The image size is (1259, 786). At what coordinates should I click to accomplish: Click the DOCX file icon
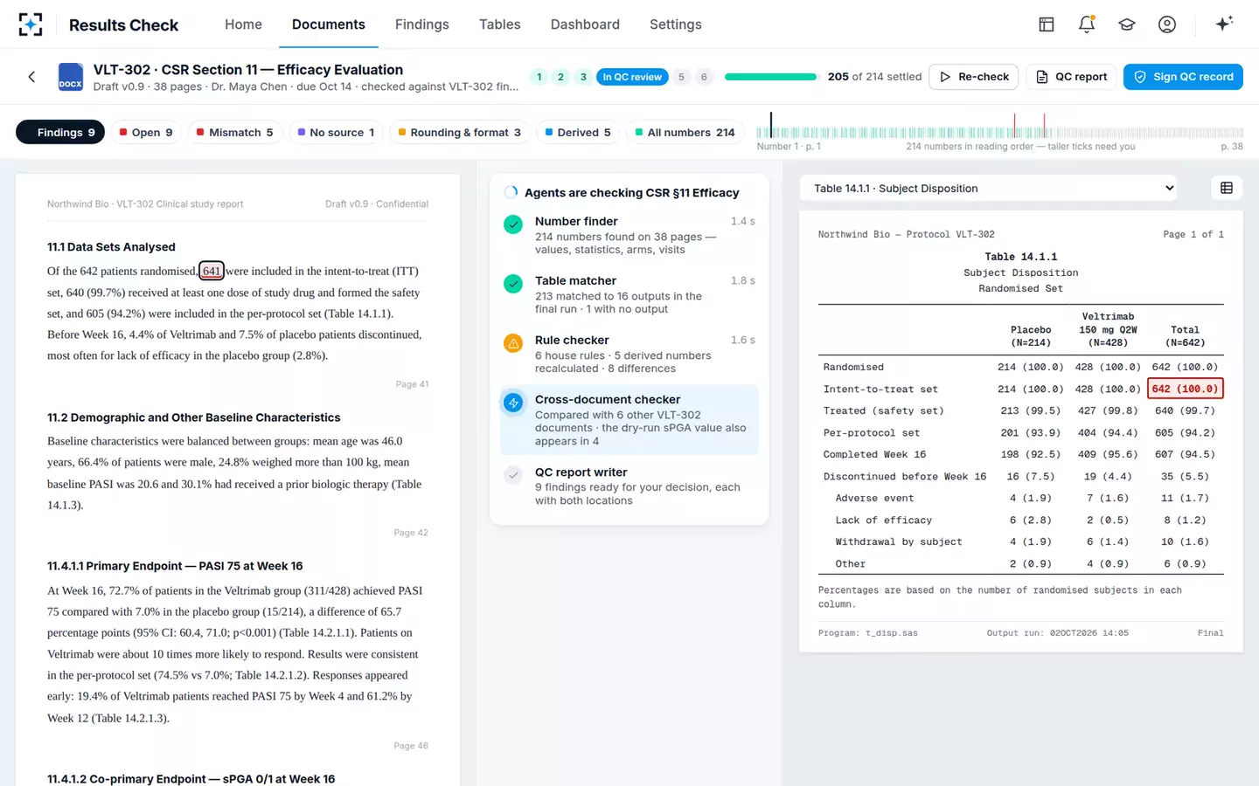[70, 77]
